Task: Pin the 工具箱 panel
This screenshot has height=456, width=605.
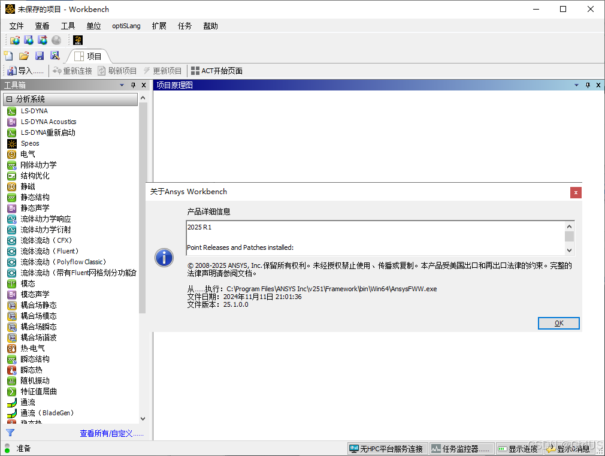Action: [133, 85]
